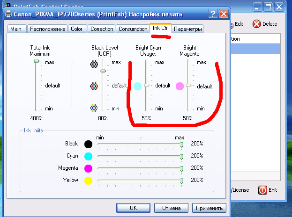Close the print settings dialog
Image resolution: width=292 pixels, height=217 pixels.
pyautogui.click(x=224, y=14)
